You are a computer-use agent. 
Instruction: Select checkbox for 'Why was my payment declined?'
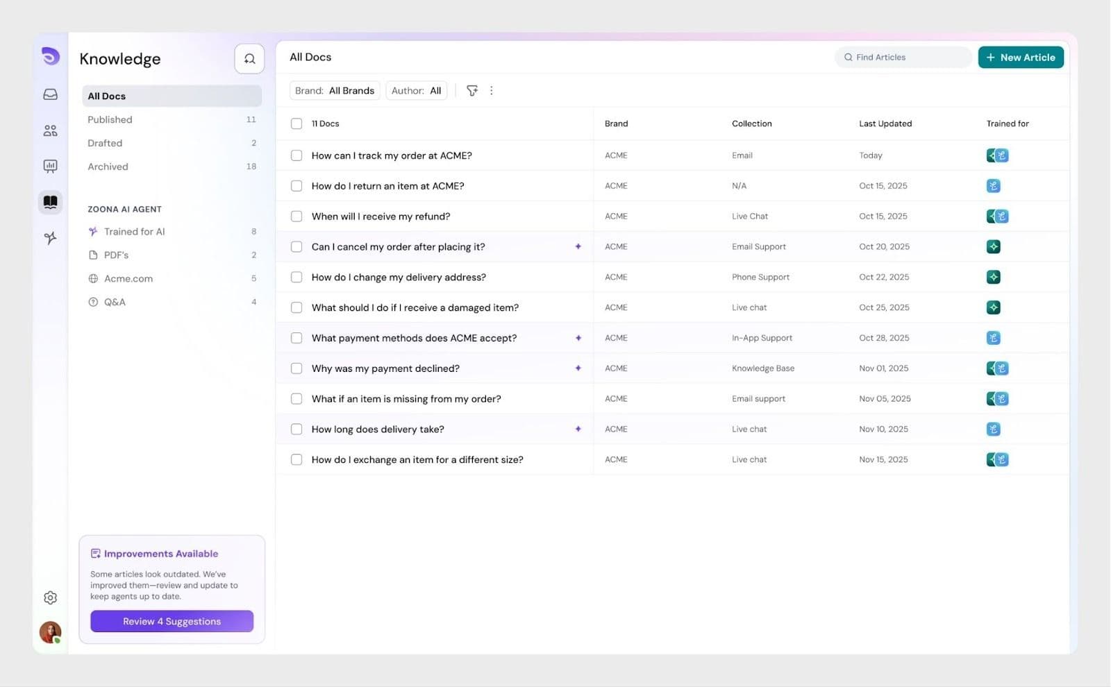tap(296, 368)
